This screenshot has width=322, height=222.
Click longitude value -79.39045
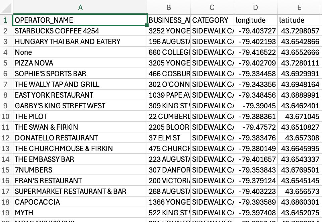coord(256,106)
